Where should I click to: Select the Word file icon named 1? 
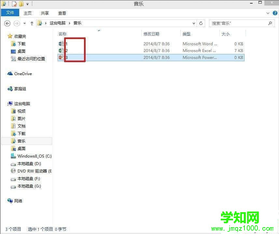coord(62,44)
